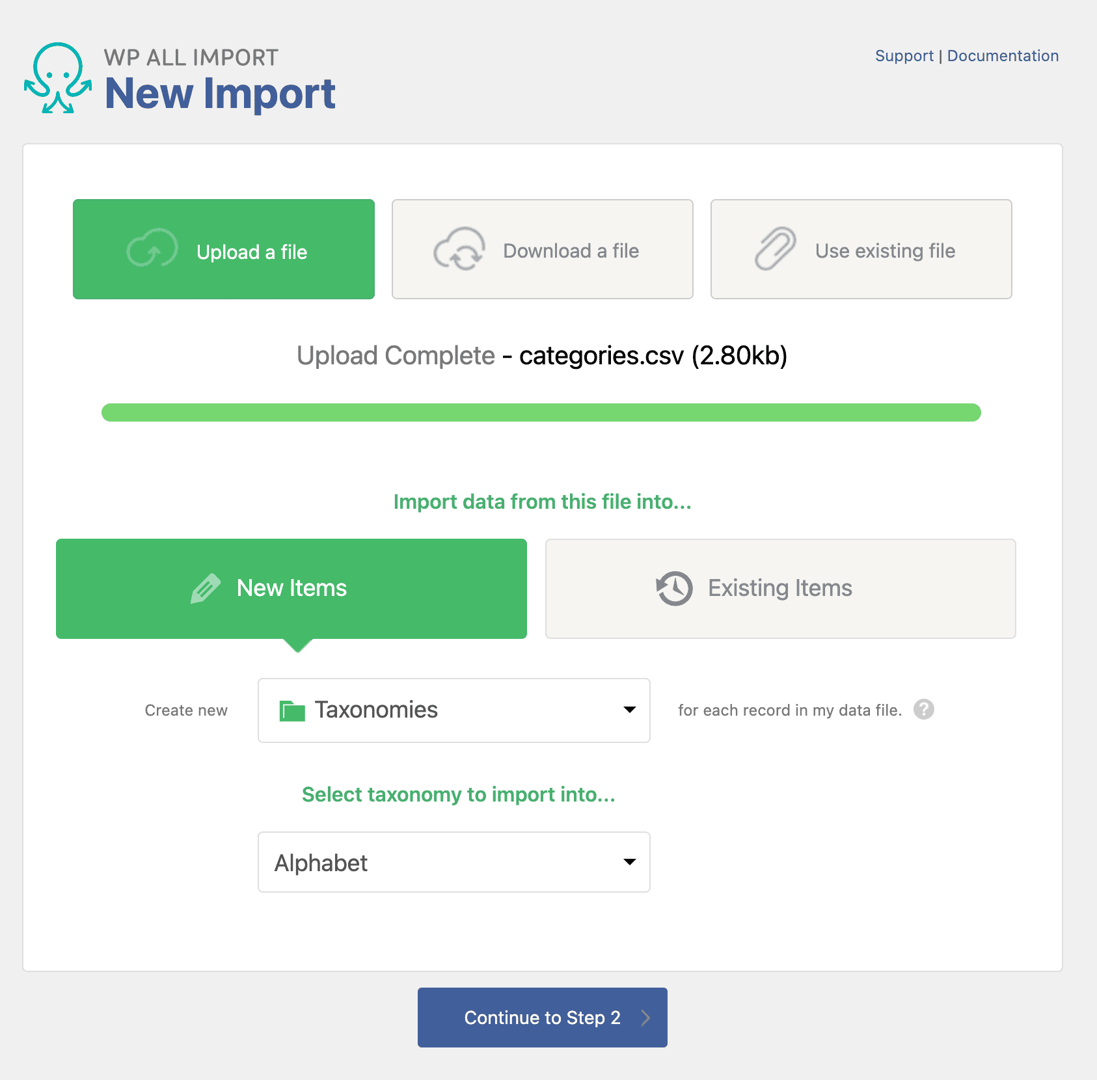The height and width of the screenshot is (1080, 1097).
Task: Click the Taxonomies dropdown arrow
Action: click(x=629, y=710)
